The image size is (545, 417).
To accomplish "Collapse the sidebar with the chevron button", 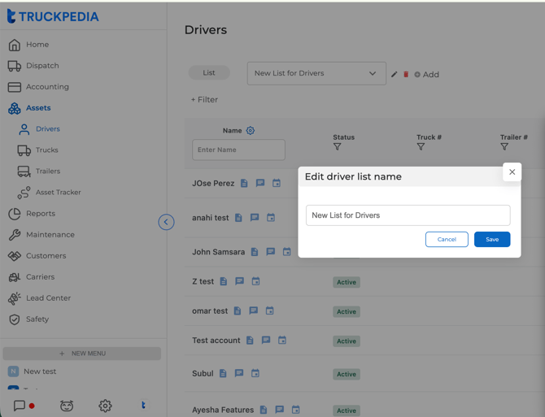I will pyautogui.click(x=166, y=222).
